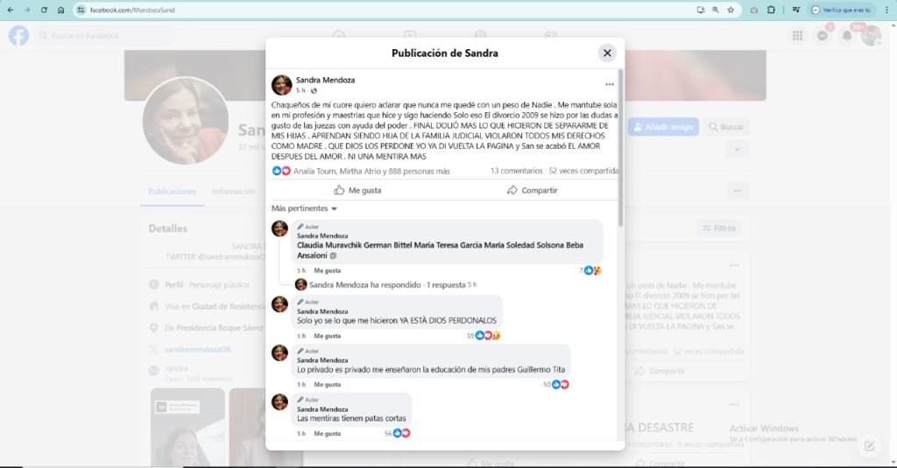897x468 pixels.
Task: Click Sandra Mendoza's large profile picture
Action: 185,121
